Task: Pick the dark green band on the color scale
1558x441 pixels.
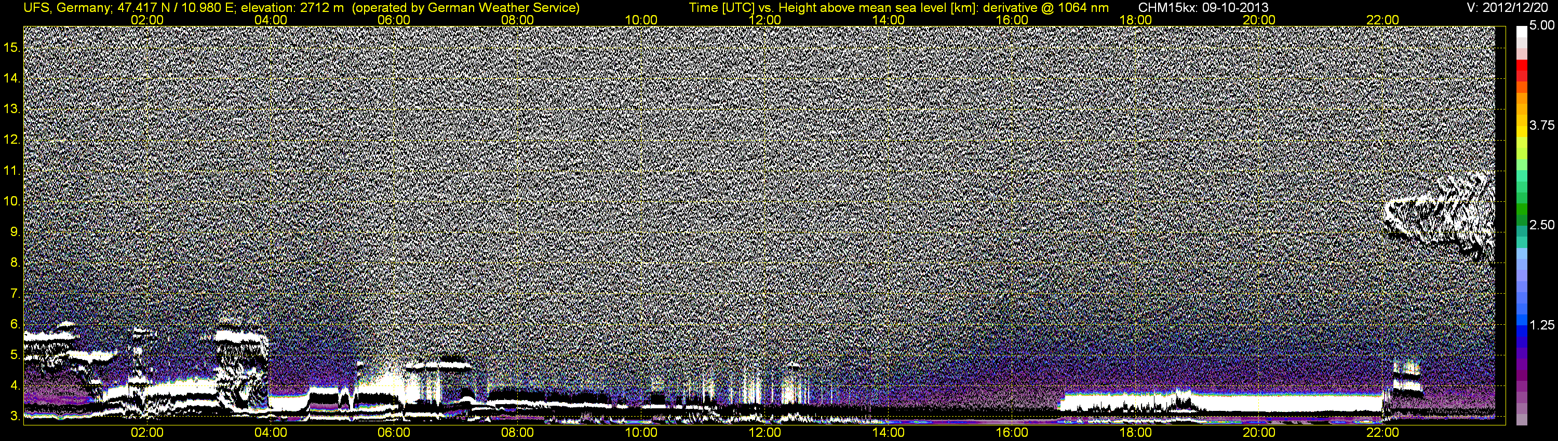Action: click(1521, 220)
